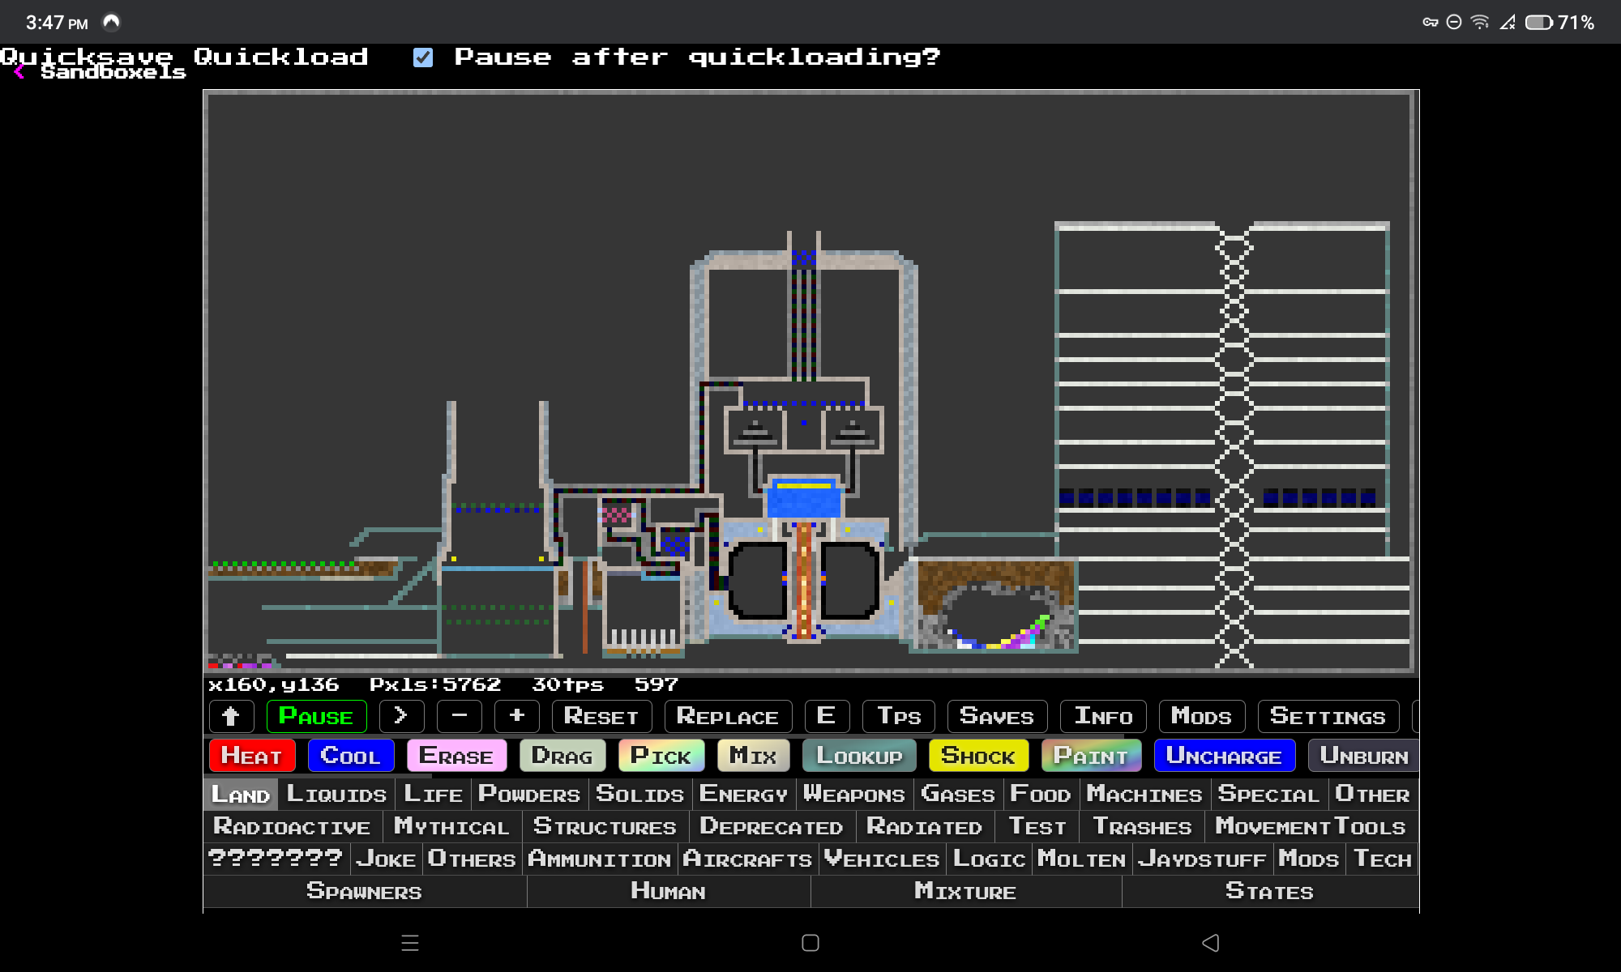
Task: Click the up arrow scroll button
Action: point(231,716)
